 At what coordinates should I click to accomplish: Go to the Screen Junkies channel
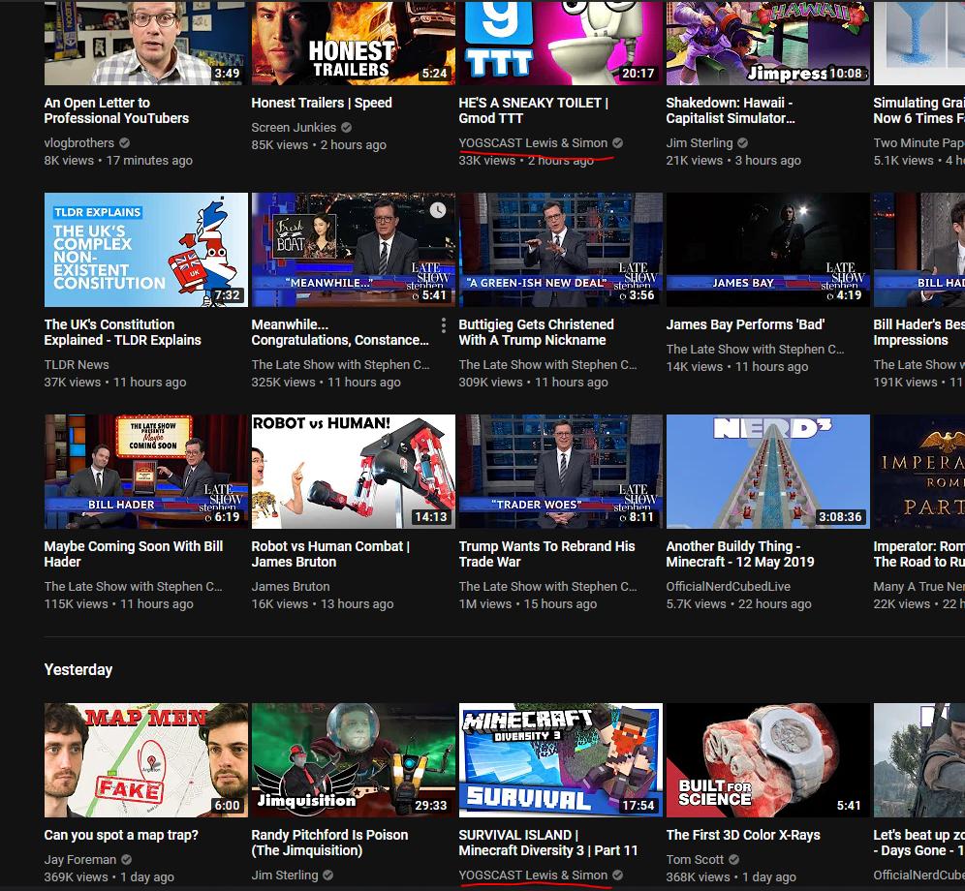pyautogui.click(x=294, y=128)
